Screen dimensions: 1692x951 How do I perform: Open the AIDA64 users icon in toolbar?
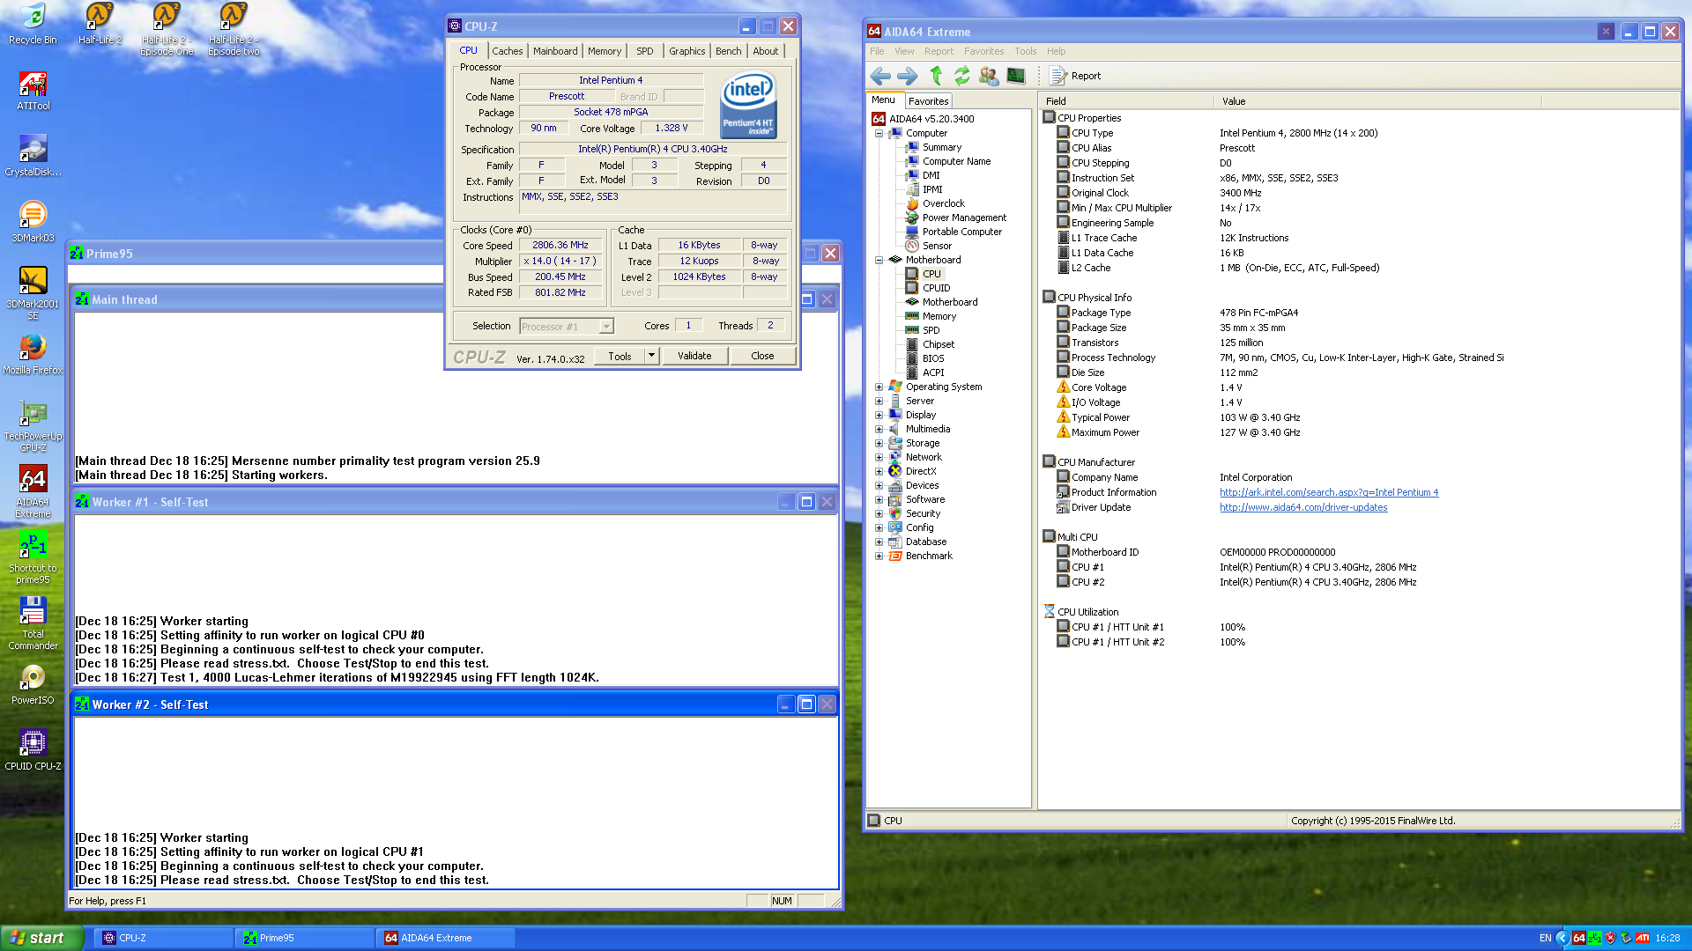click(x=989, y=77)
